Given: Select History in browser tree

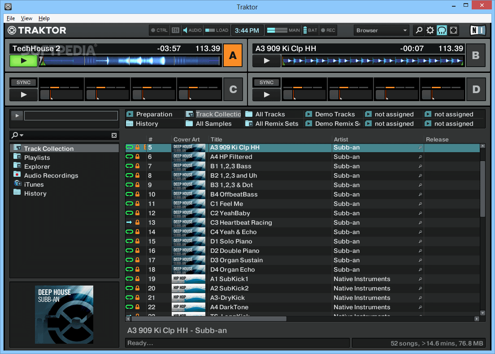Looking at the screenshot, I should 35,193.
